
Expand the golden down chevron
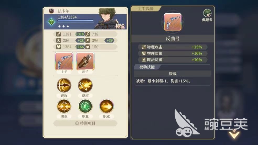pyautogui.click(x=234, y=134)
